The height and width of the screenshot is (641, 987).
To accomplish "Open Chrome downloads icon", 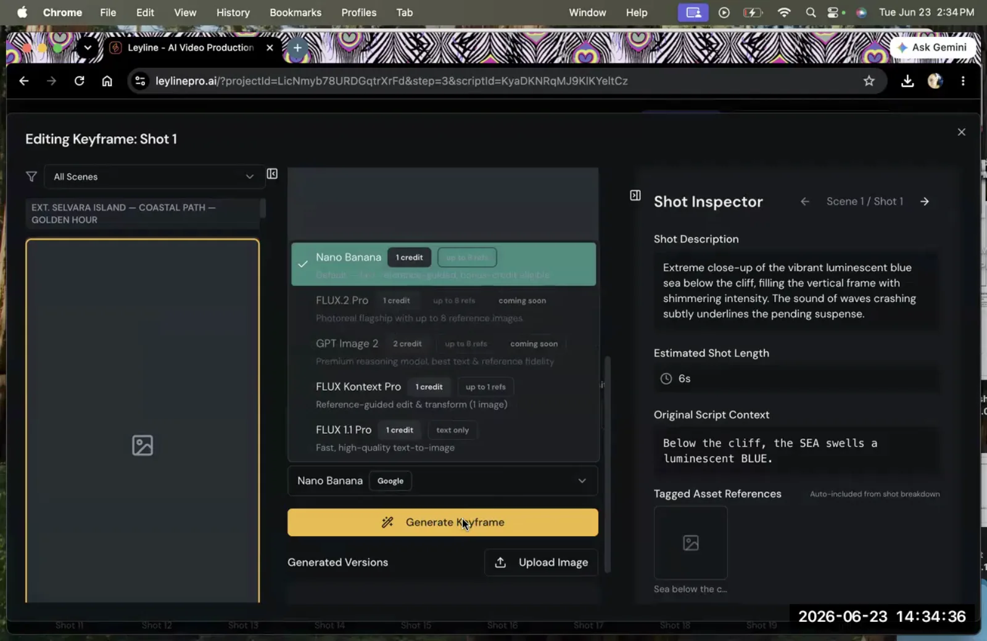I will (x=907, y=81).
